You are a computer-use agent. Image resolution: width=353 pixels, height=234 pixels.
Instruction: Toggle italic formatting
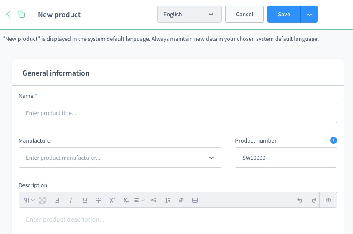point(71,200)
